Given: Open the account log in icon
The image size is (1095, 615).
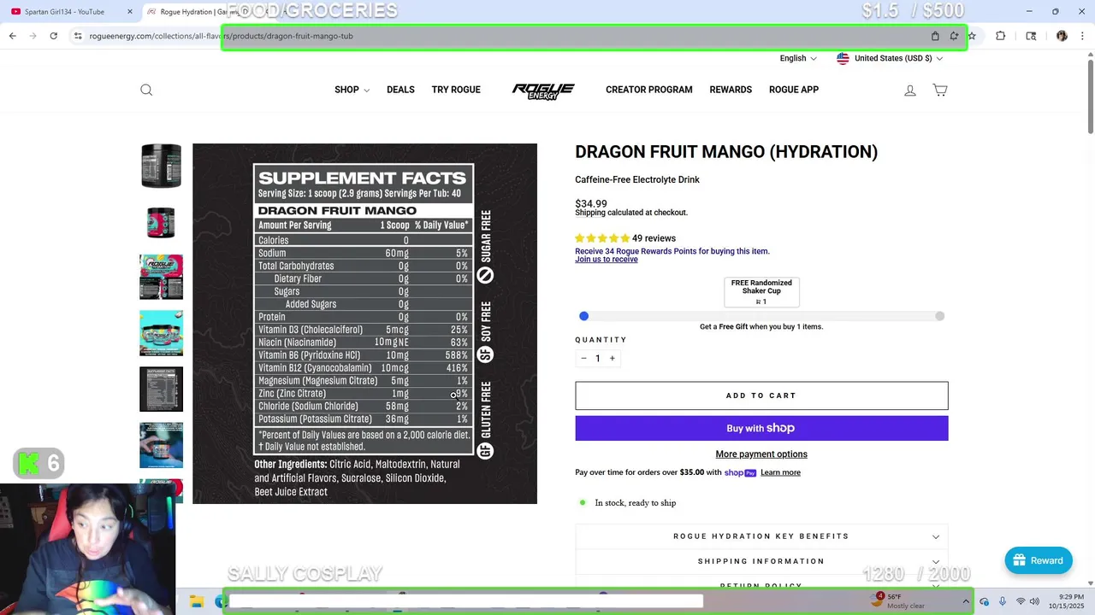Looking at the screenshot, I should point(910,90).
